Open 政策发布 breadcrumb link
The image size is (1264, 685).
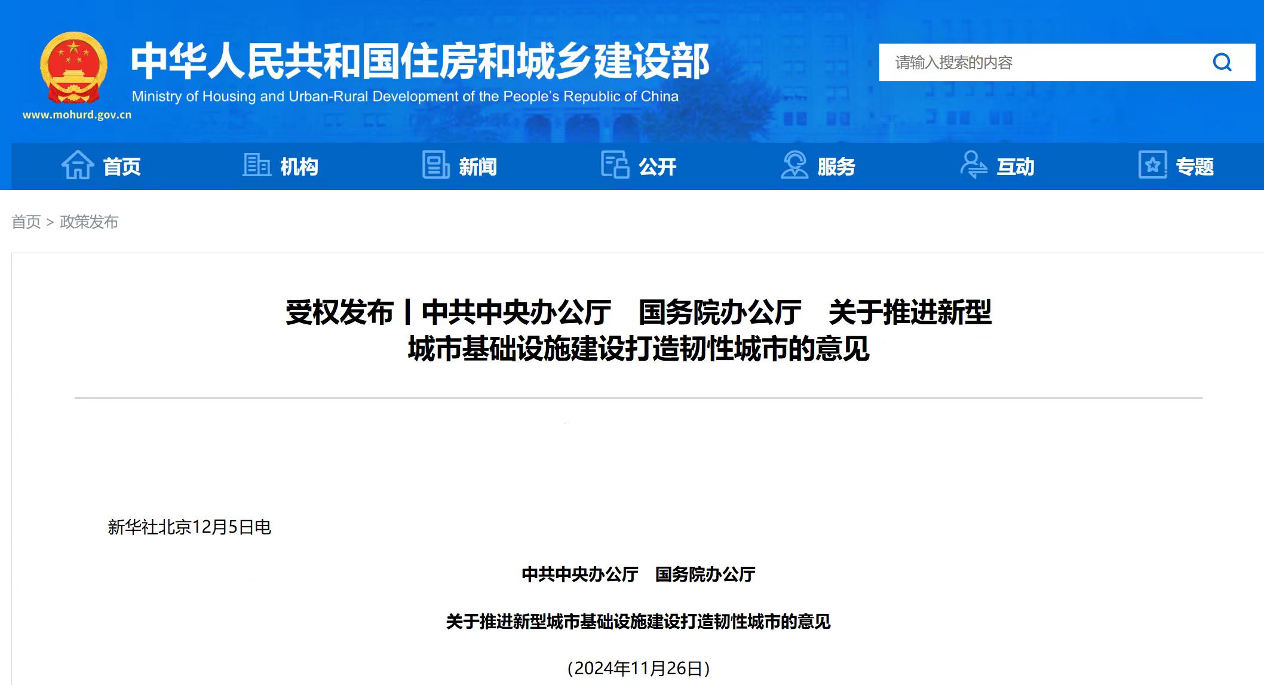pyautogui.click(x=89, y=222)
